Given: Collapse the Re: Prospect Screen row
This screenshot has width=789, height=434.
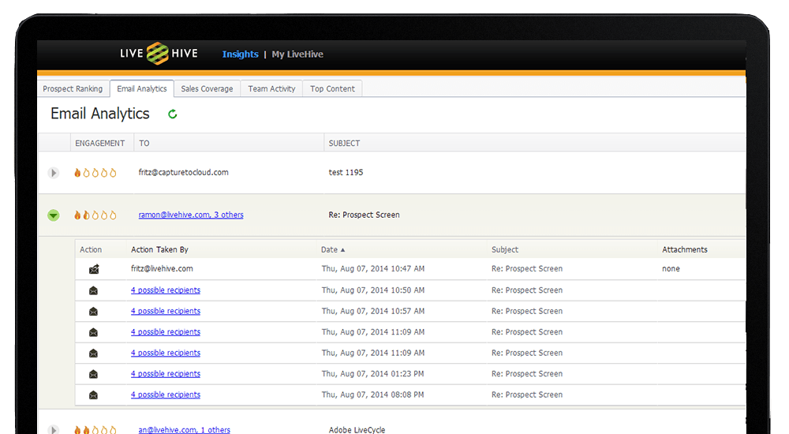Looking at the screenshot, I should pyautogui.click(x=54, y=215).
